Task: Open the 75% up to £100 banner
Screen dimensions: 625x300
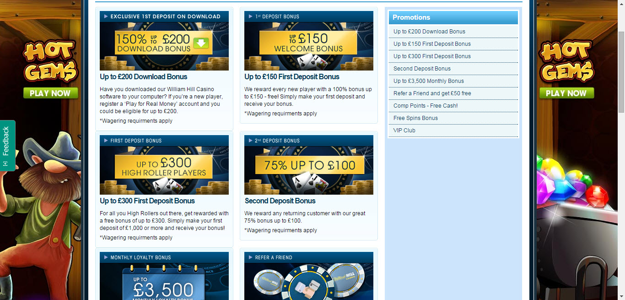Action: [309, 170]
